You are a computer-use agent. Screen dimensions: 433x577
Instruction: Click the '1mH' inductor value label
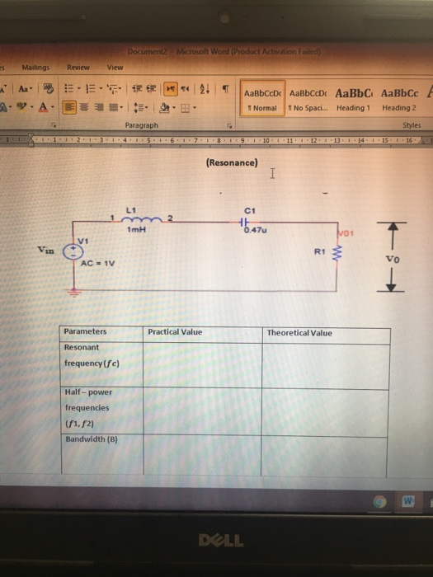[136, 230]
